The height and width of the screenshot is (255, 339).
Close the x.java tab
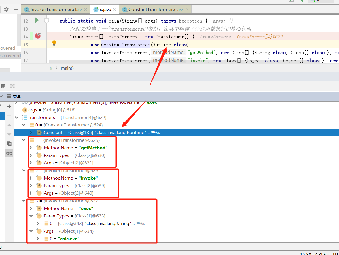tap(114, 10)
